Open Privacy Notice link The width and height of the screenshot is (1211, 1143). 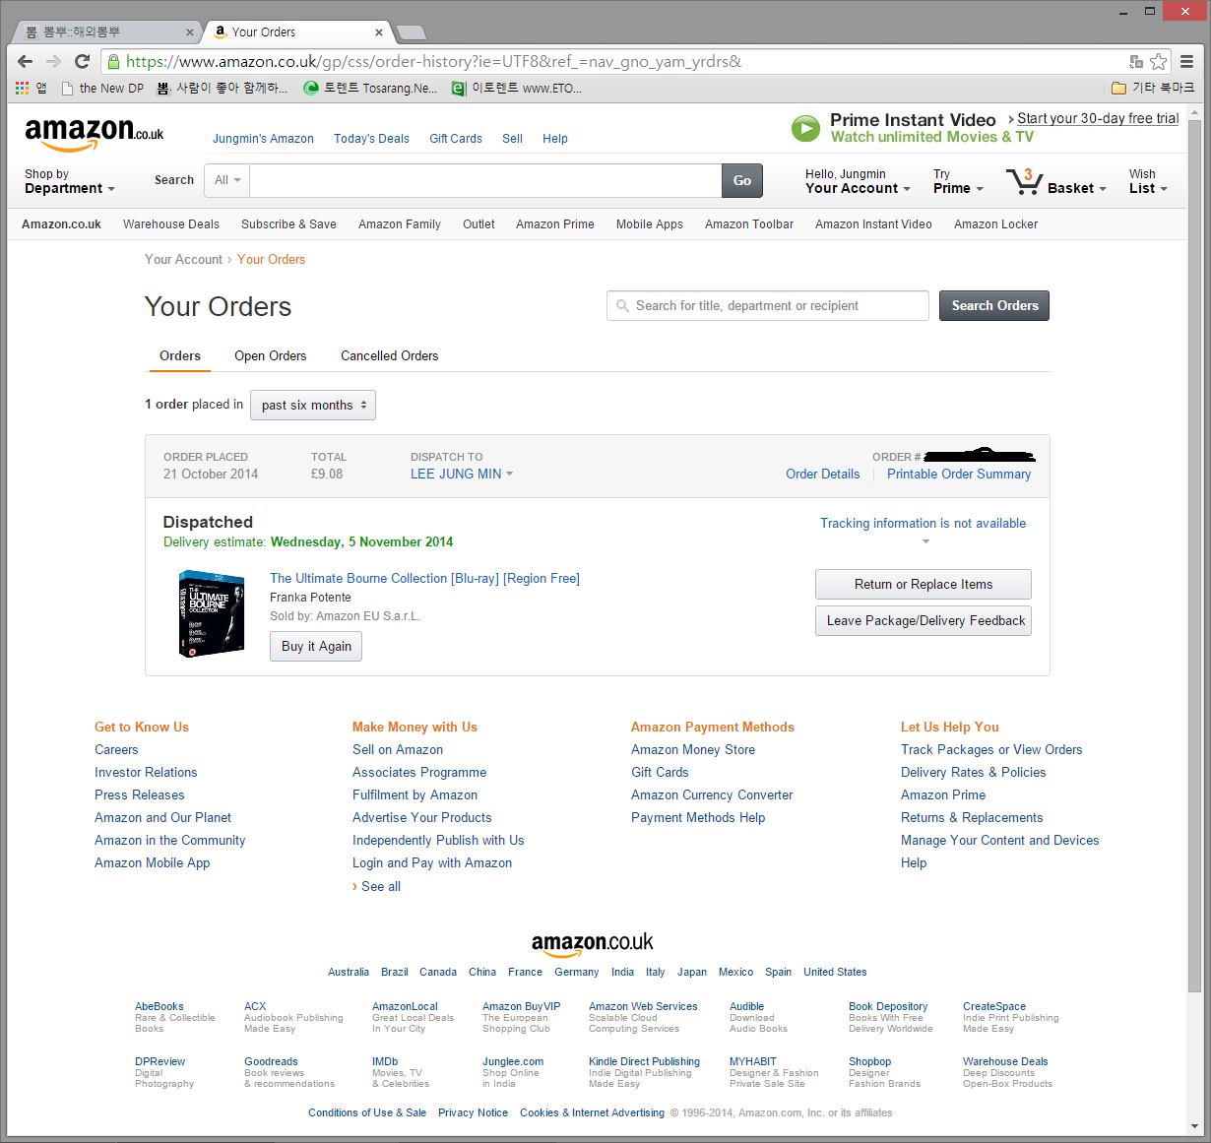[x=473, y=1112]
